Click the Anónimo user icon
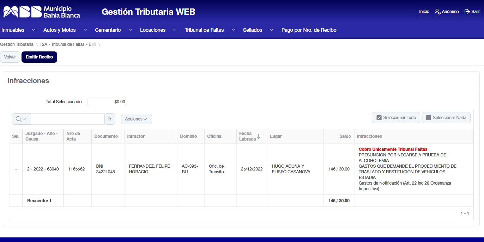484x242 pixels. point(437,12)
